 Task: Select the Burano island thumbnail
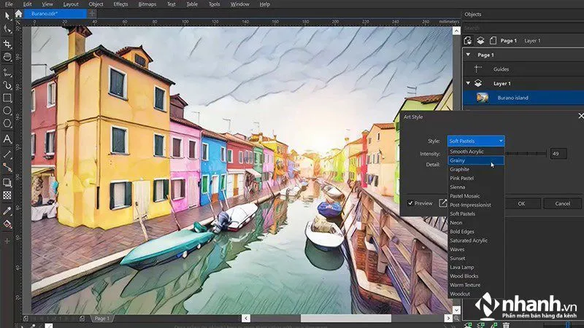483,98
